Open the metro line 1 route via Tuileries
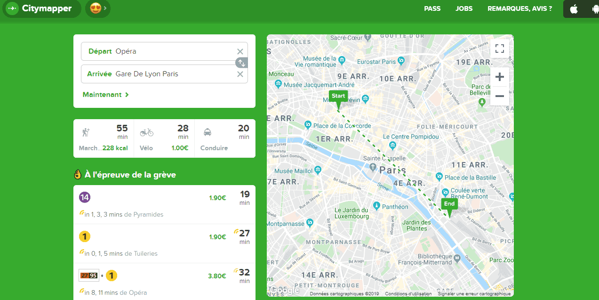The height and width of the screenshot is (300, 599). tap(164, 243)
